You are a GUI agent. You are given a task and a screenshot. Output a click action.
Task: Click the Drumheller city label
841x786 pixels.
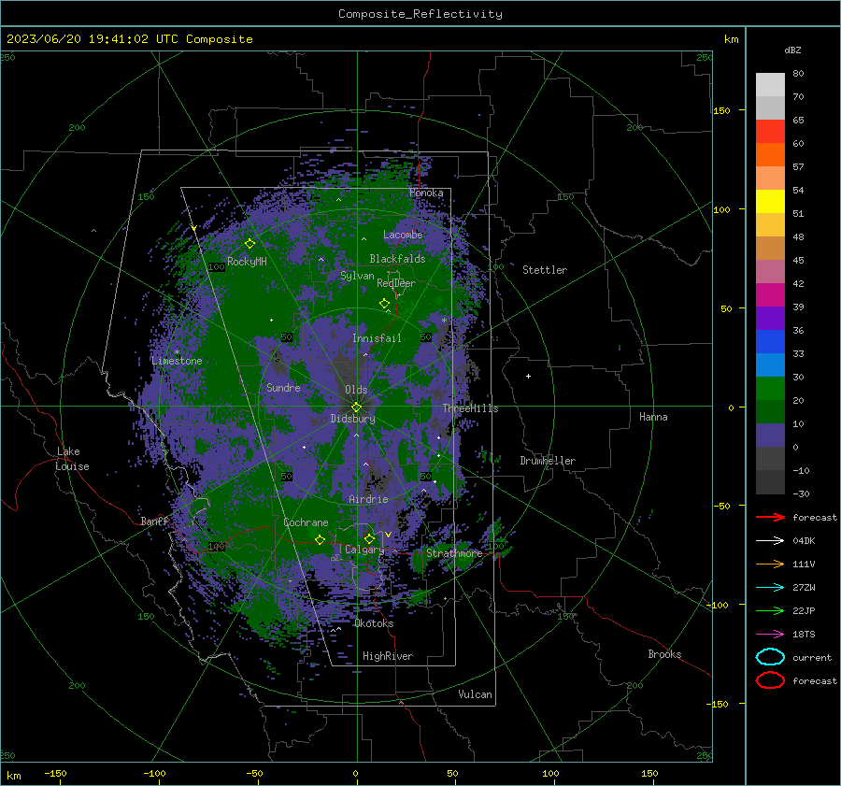548,461
